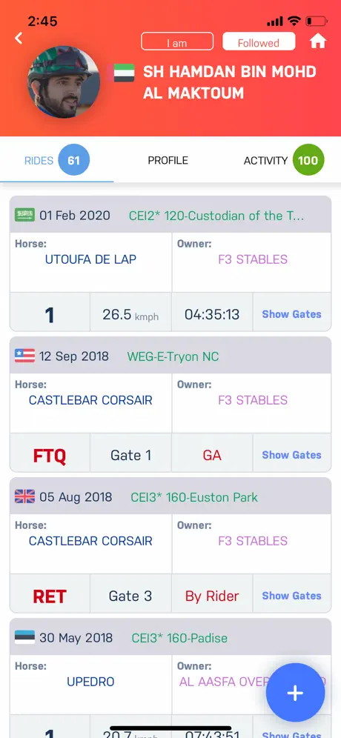Image resolution: width=341 pixels, height=738 pixels.
Task: Switch to the PROFILE tab
Action: [168, 161]
